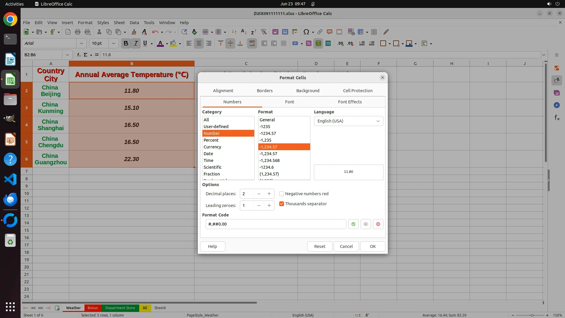
Task: Open the Language dropdown showing English (USA)
Action: 348,121
